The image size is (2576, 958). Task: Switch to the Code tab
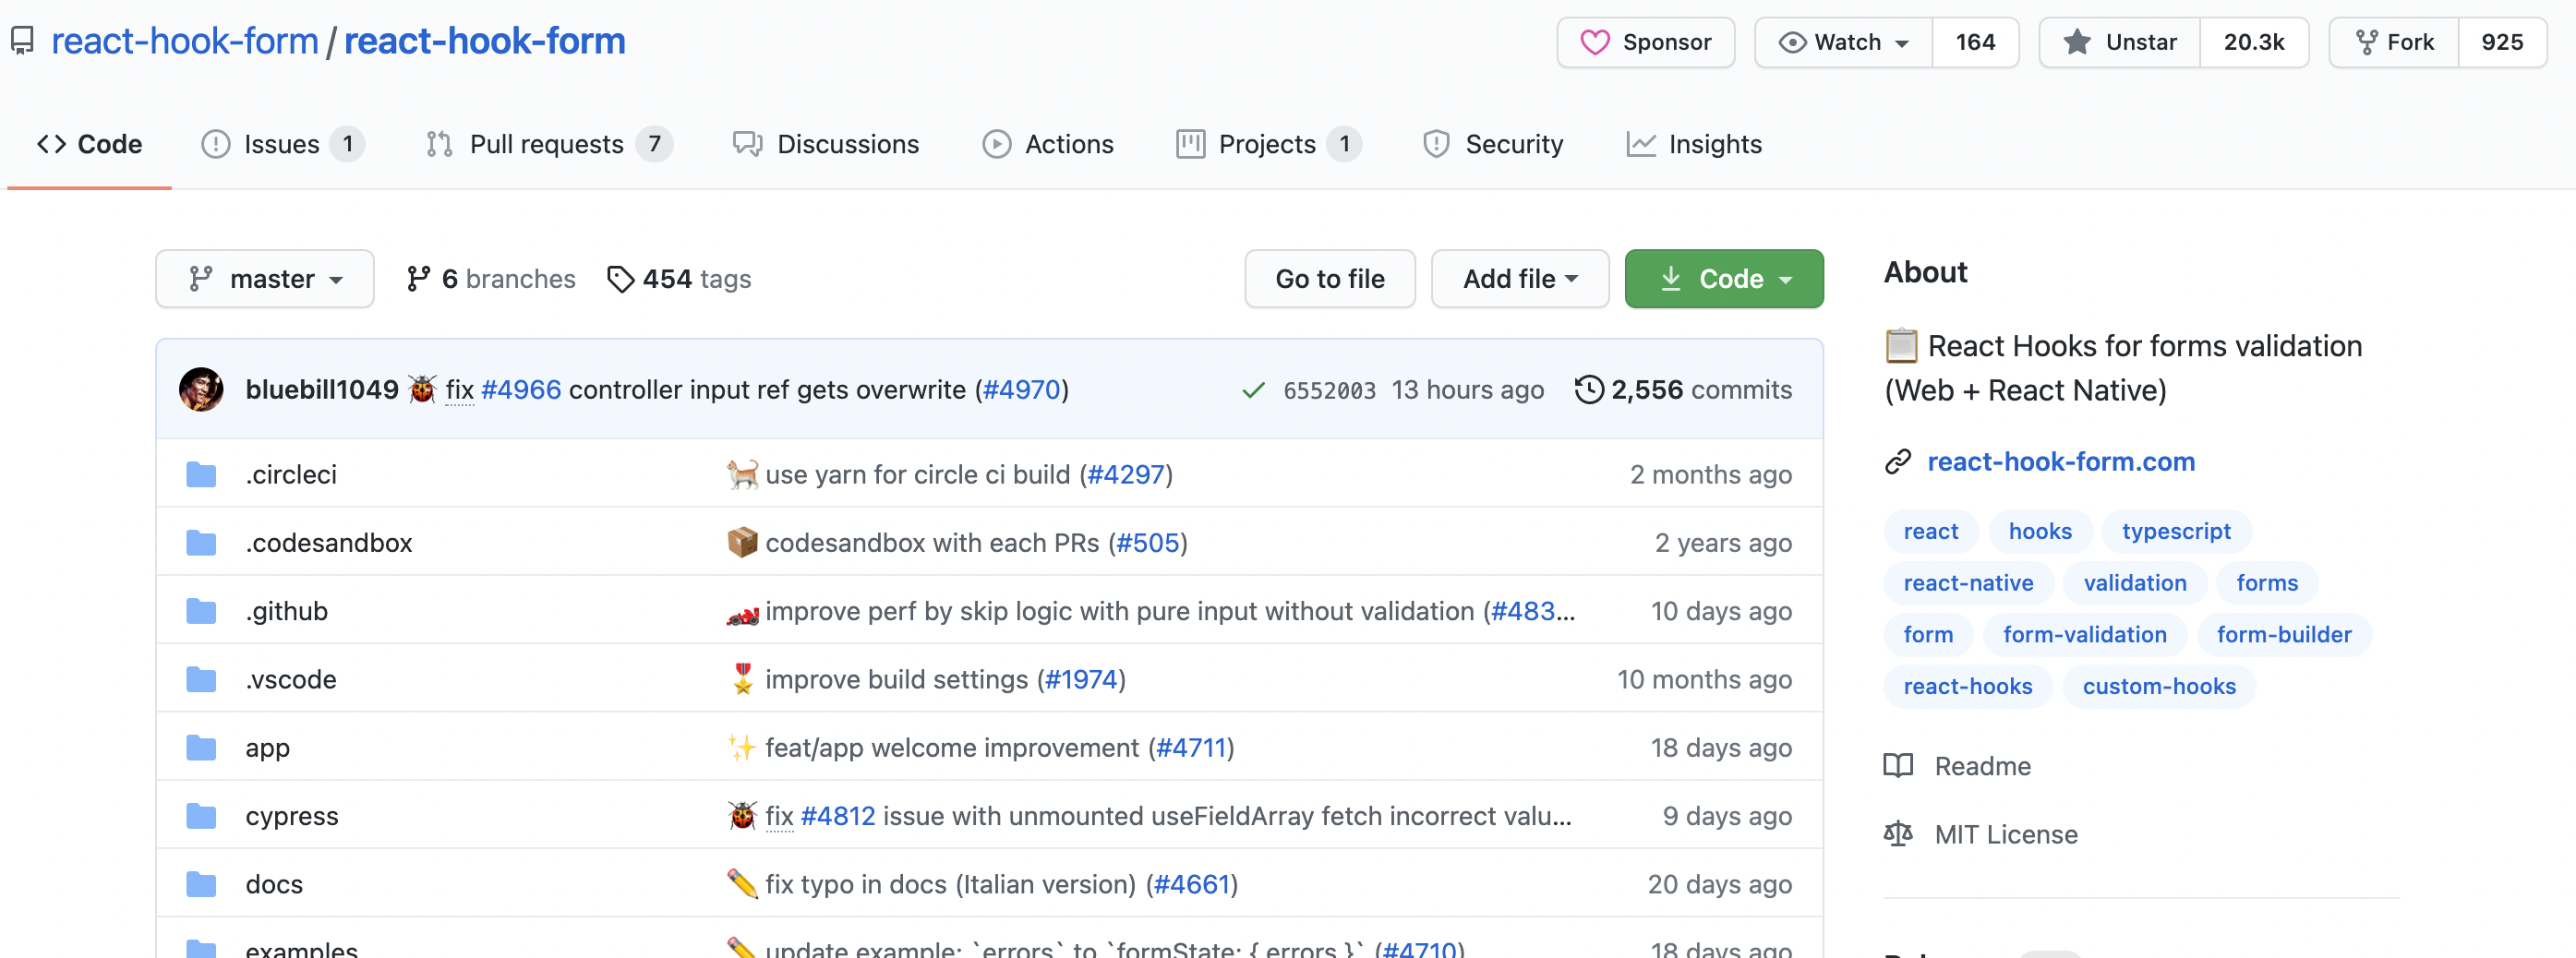(x=90, y=144)
